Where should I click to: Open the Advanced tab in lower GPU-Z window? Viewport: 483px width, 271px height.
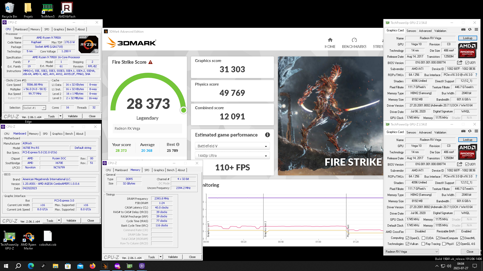(425, 132)
